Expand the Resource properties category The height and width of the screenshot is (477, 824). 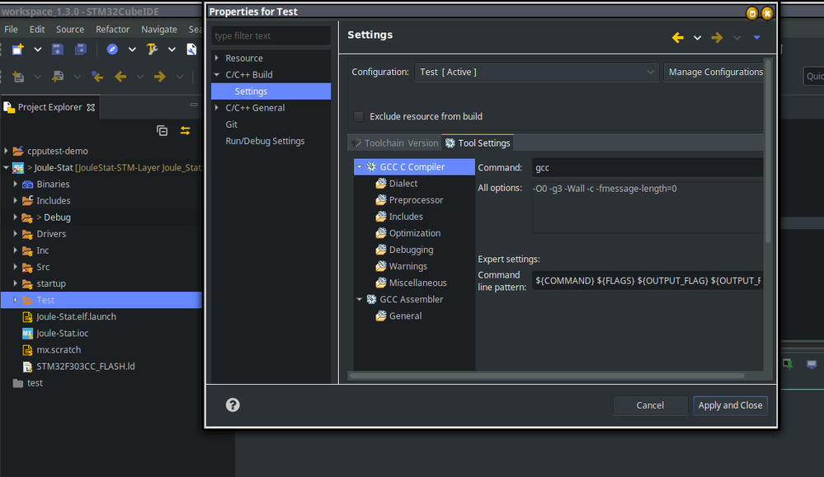point(216,58)
